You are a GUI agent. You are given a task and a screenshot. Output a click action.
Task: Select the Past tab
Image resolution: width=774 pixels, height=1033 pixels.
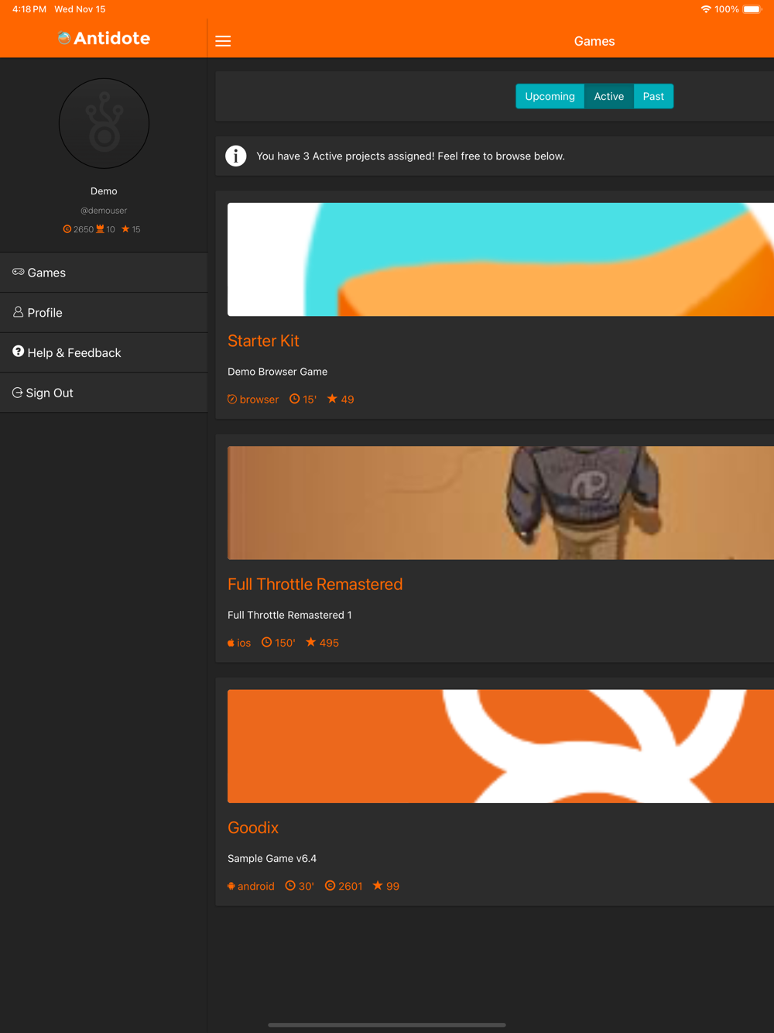(x=653, y=96)
